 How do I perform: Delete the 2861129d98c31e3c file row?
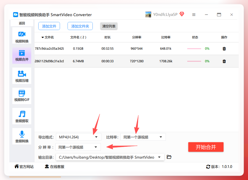pos(224,61)
